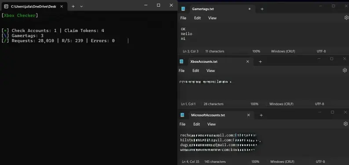
Task: Click the 'Hello' line in Gamertags.txt
Action: pyautogui.click(x=186, y=34)
